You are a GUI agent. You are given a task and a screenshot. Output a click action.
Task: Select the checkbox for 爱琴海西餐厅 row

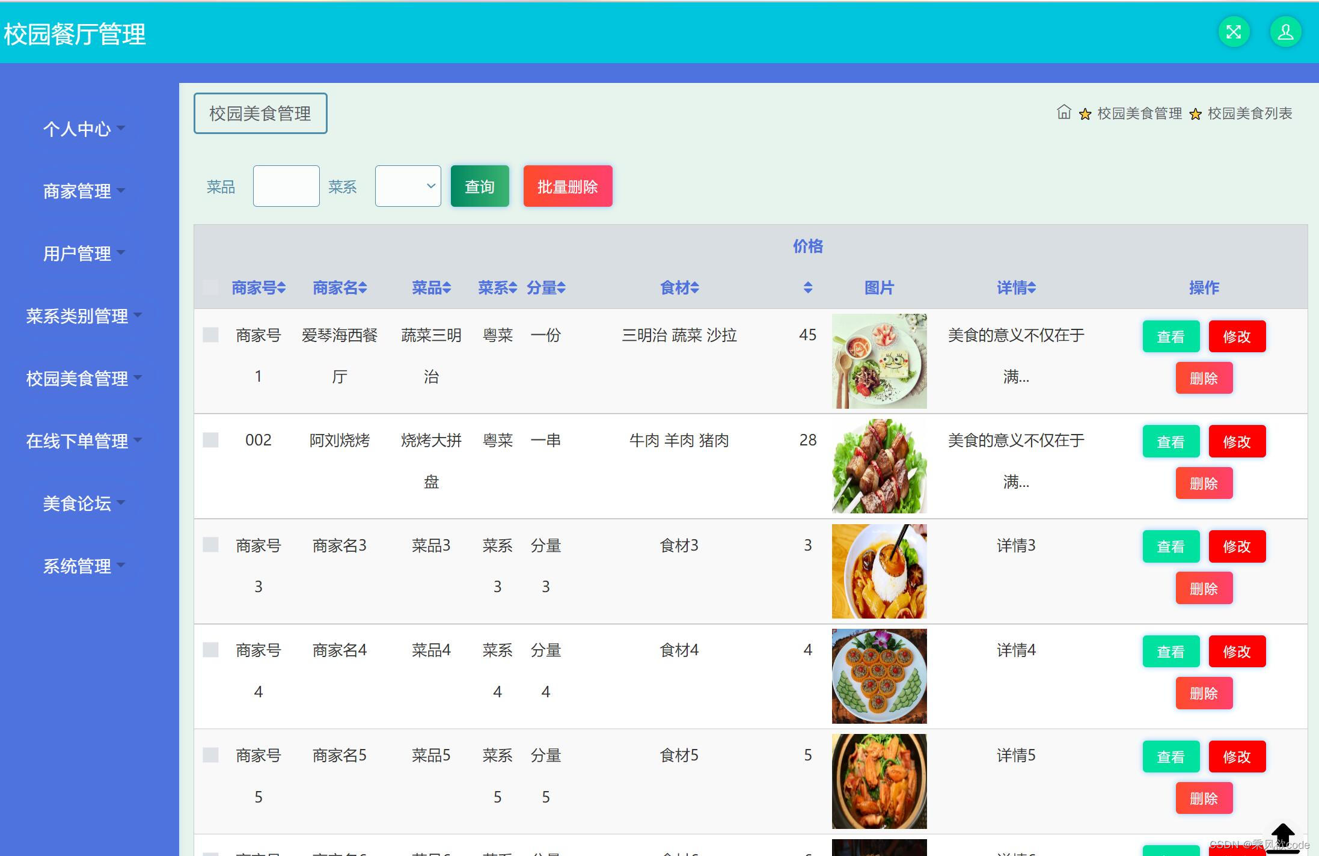(210, 335)
